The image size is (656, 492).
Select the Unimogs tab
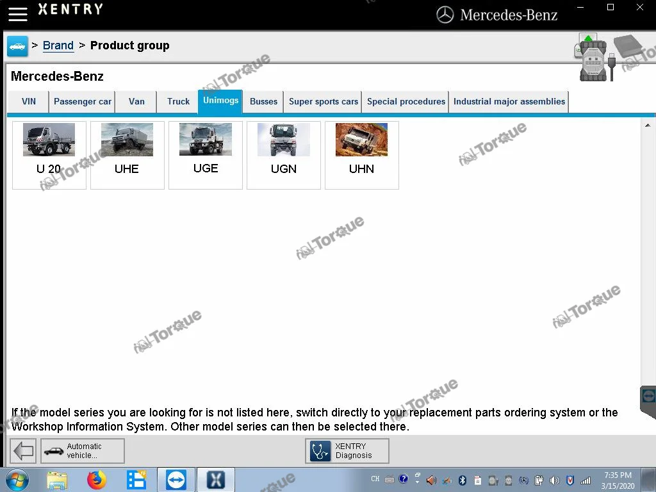(x=220, y=101)
